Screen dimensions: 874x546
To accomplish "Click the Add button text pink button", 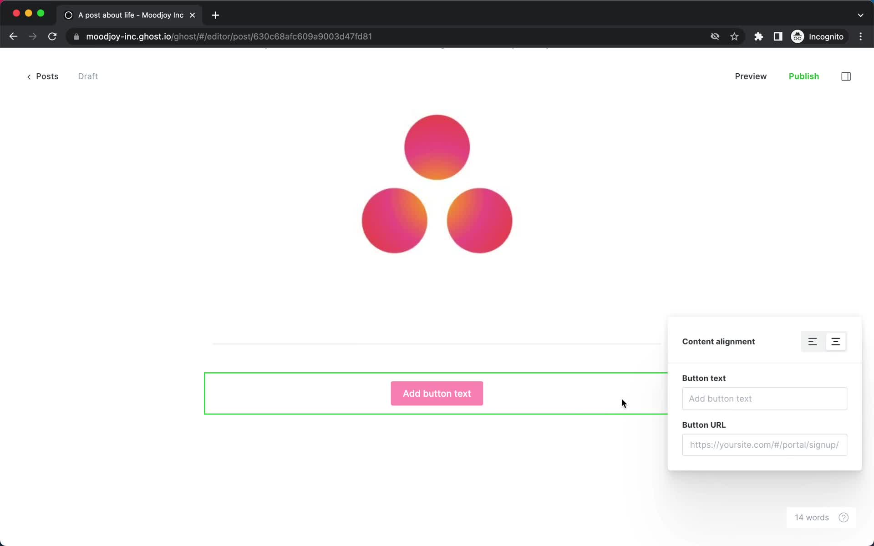I will click(x=437, y=393).
